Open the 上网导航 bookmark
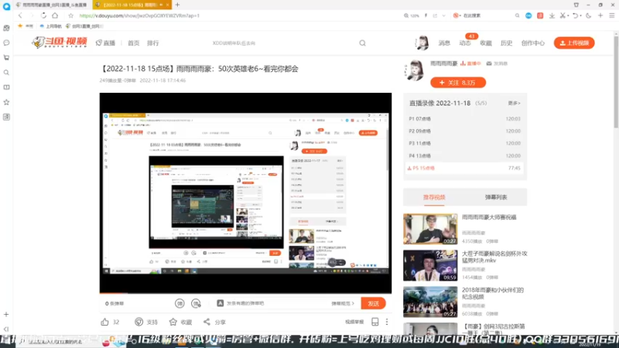This screenshot has height=348, width=619. point(51,26)
